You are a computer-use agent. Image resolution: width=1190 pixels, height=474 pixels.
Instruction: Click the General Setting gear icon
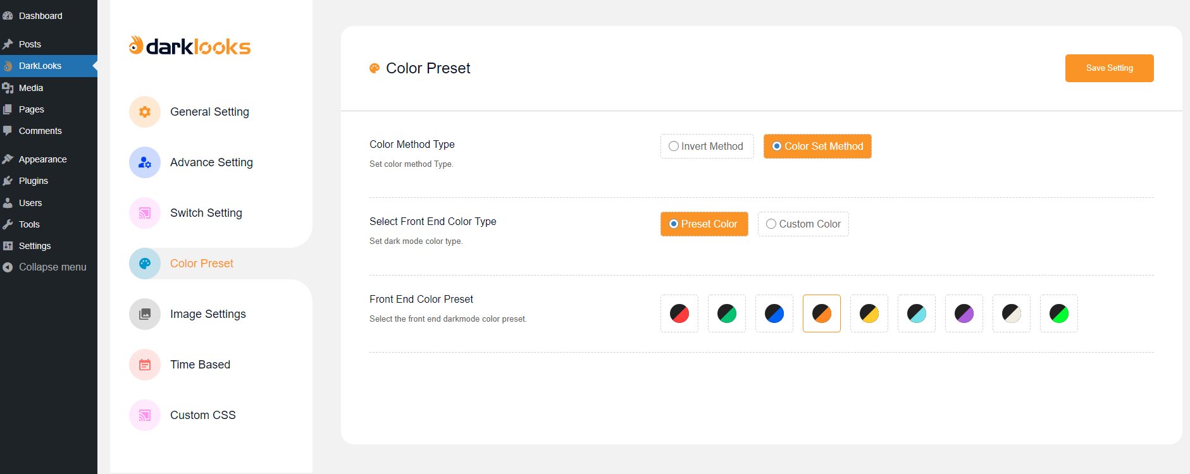(x=145, y=112)
